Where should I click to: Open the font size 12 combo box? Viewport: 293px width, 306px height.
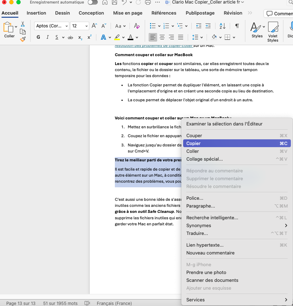tap(80, 26)
